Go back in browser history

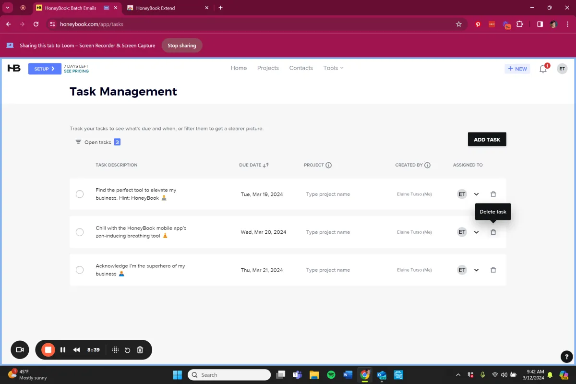click(x=9, y=24)
